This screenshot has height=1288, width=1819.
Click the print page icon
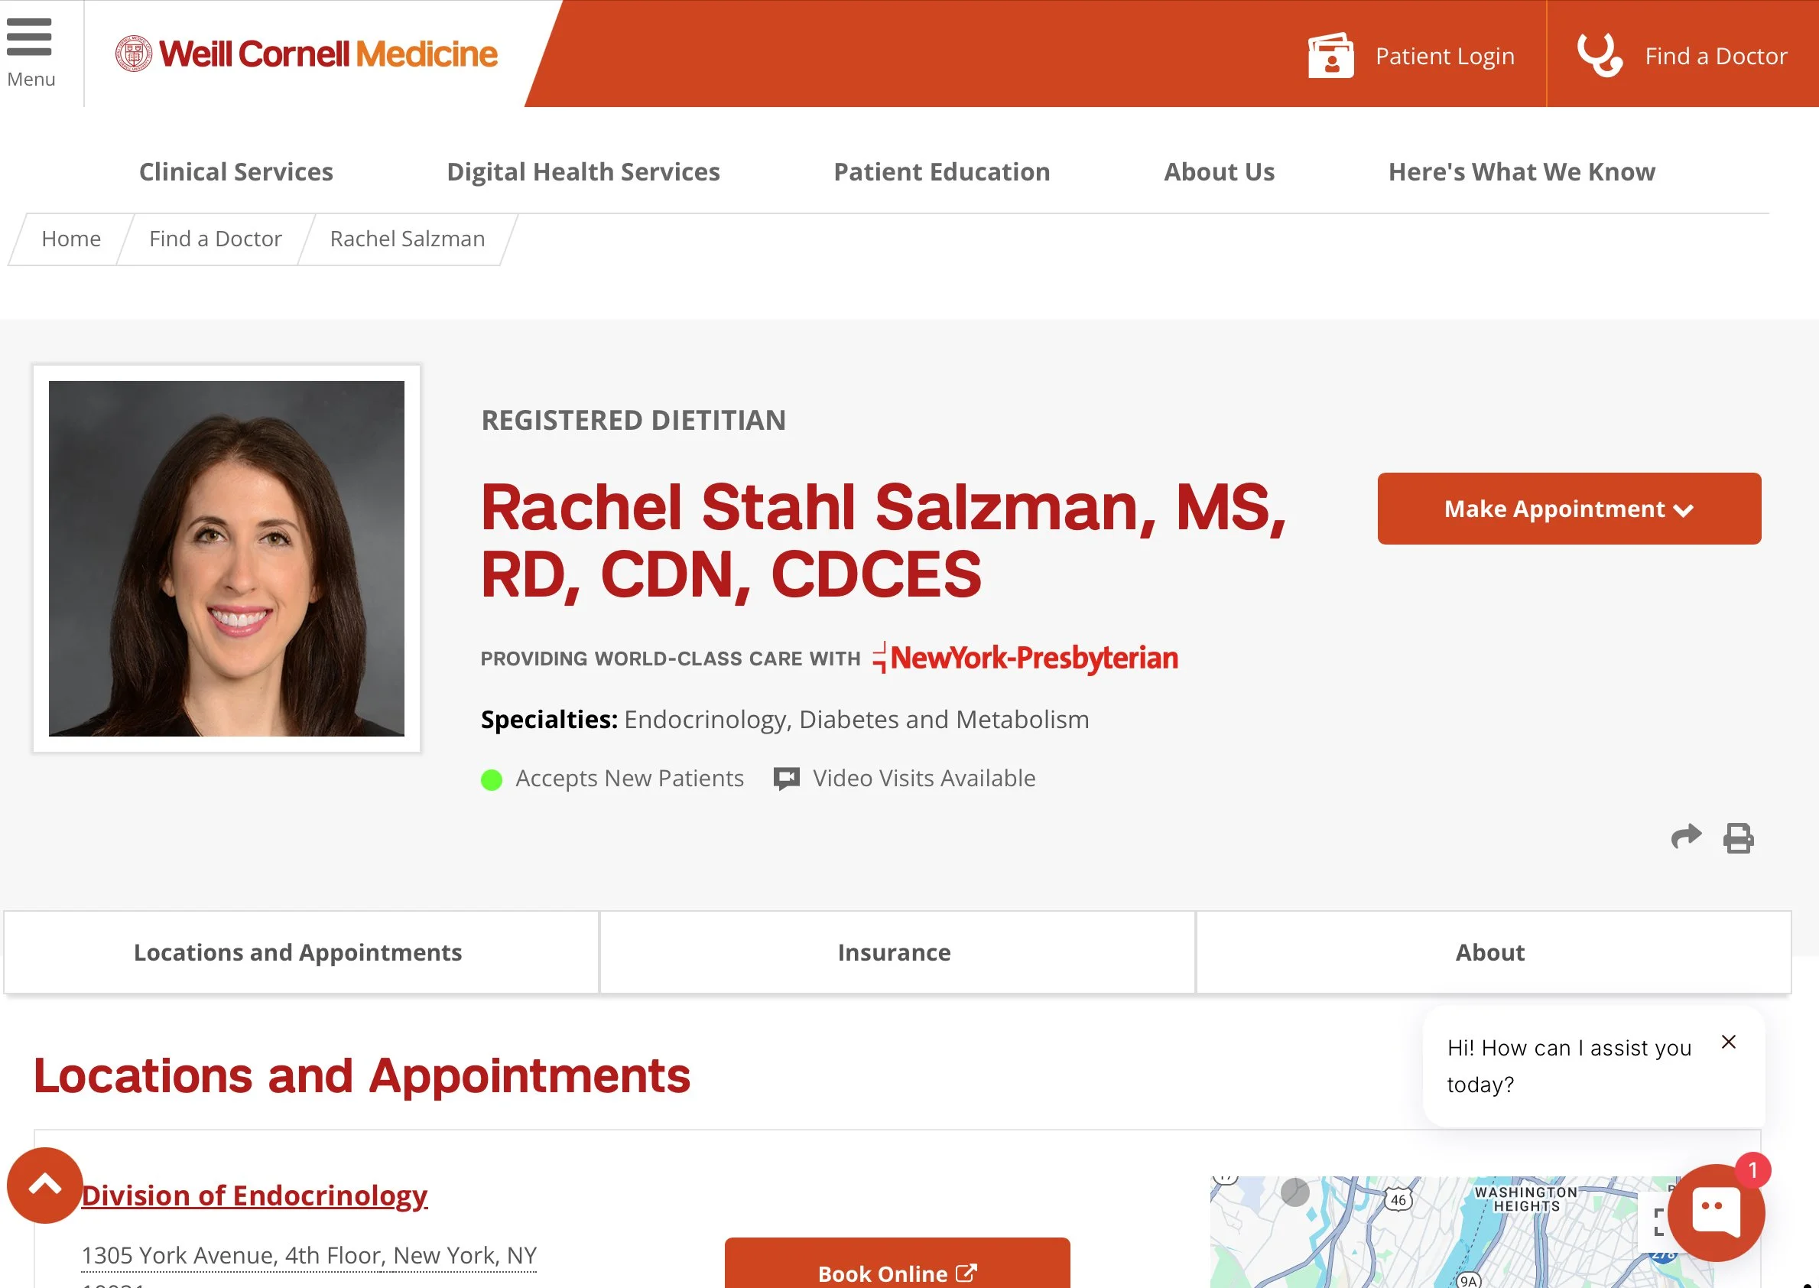point(1738,838)
